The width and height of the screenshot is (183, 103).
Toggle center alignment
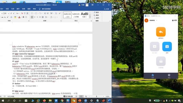click(35, 17)
